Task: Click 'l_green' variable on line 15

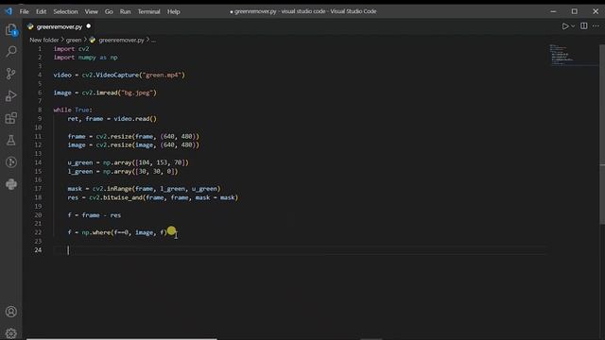Action: coord(80,172)
